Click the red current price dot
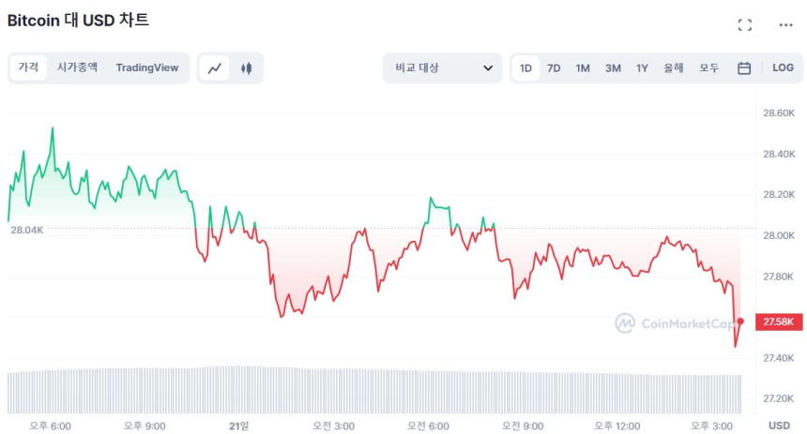 (740, 322)
